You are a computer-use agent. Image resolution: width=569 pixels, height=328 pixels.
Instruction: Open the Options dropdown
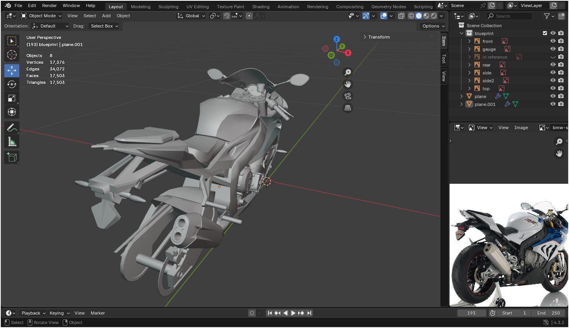coord(433,26)
